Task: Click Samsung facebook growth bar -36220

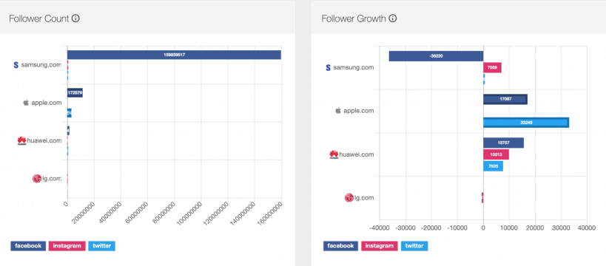Action: [436, 56]
